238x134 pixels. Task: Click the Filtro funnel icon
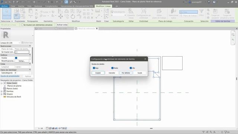point(202,11)
